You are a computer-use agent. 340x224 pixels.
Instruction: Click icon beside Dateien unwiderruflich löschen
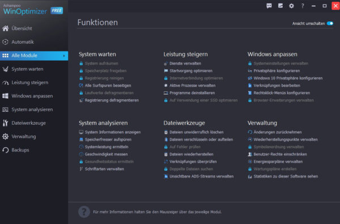click(165, 132)
